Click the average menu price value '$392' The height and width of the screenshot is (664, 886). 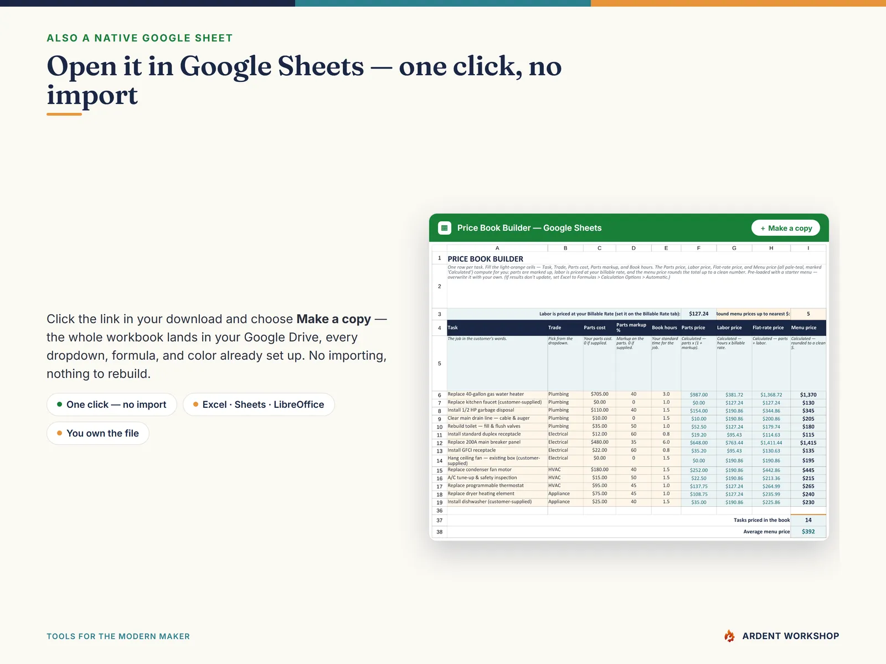pyautogui.click(x=808, y=532)
